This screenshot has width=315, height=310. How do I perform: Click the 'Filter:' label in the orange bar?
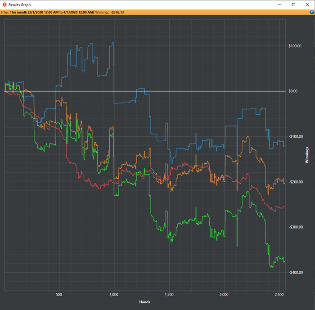tap(5, 12)
